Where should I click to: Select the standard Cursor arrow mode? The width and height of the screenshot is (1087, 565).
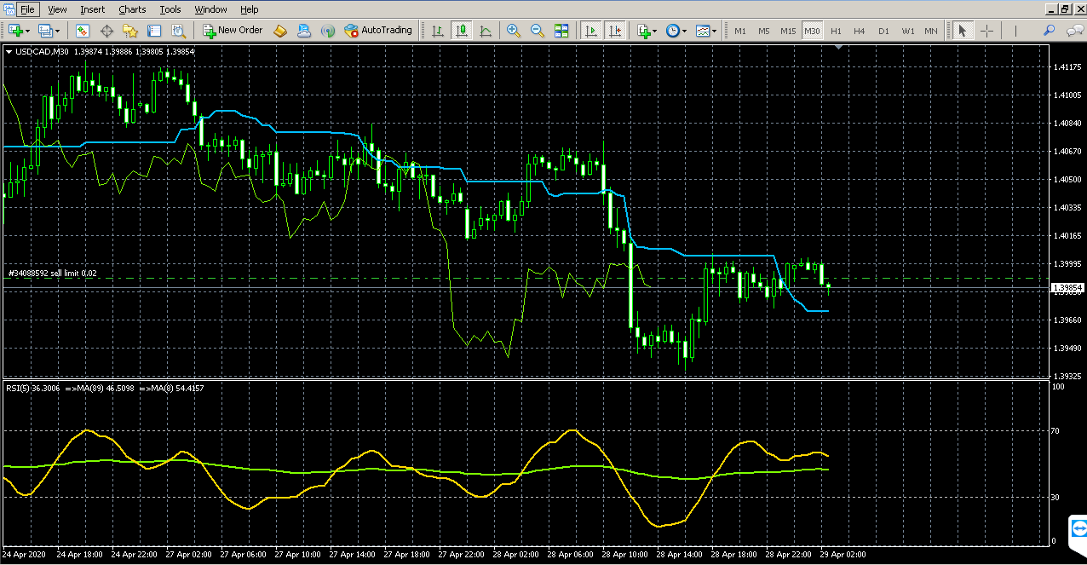[963, 31]
